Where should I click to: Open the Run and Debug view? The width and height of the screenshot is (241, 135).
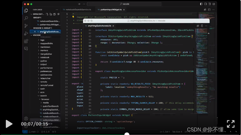[x=26, y=33]
